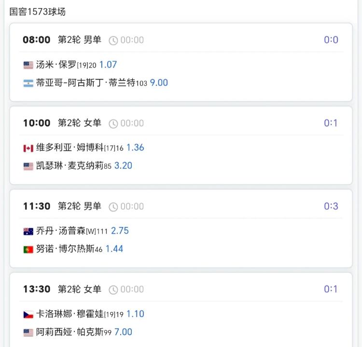Tap the Argentina flag beside 蒂亚哥-阿古斯丁·蒂兰特
The image size is (362, 347).
point(28,83)
